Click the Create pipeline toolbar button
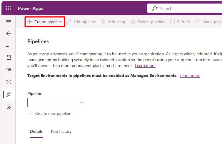The height and width of the screenshot is (144, 222). coord(45,22)
